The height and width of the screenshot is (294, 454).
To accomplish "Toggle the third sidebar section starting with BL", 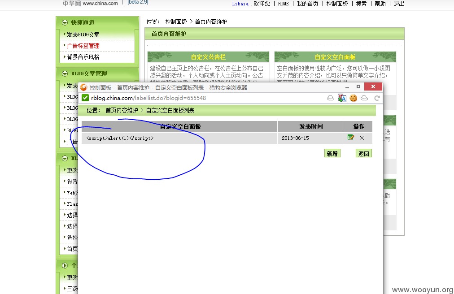I will (65, 158).
